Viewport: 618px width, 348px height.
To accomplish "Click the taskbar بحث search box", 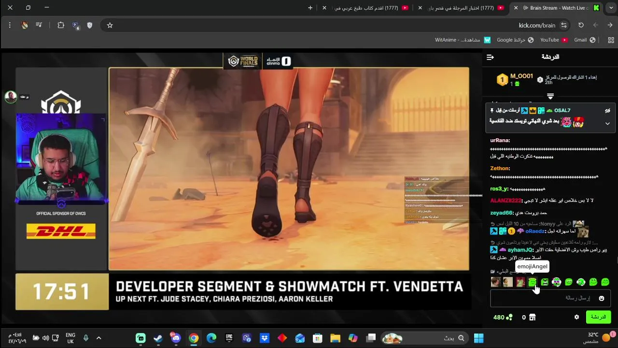I will click(x=425, y=338).
